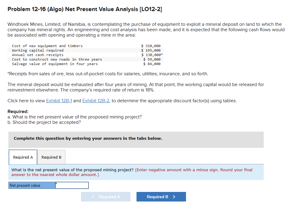This screenshot has height=209, width=297.
Task: Open the Exhibit 12B-1 link
Action: pyautogui.click(x=59, y=100)
